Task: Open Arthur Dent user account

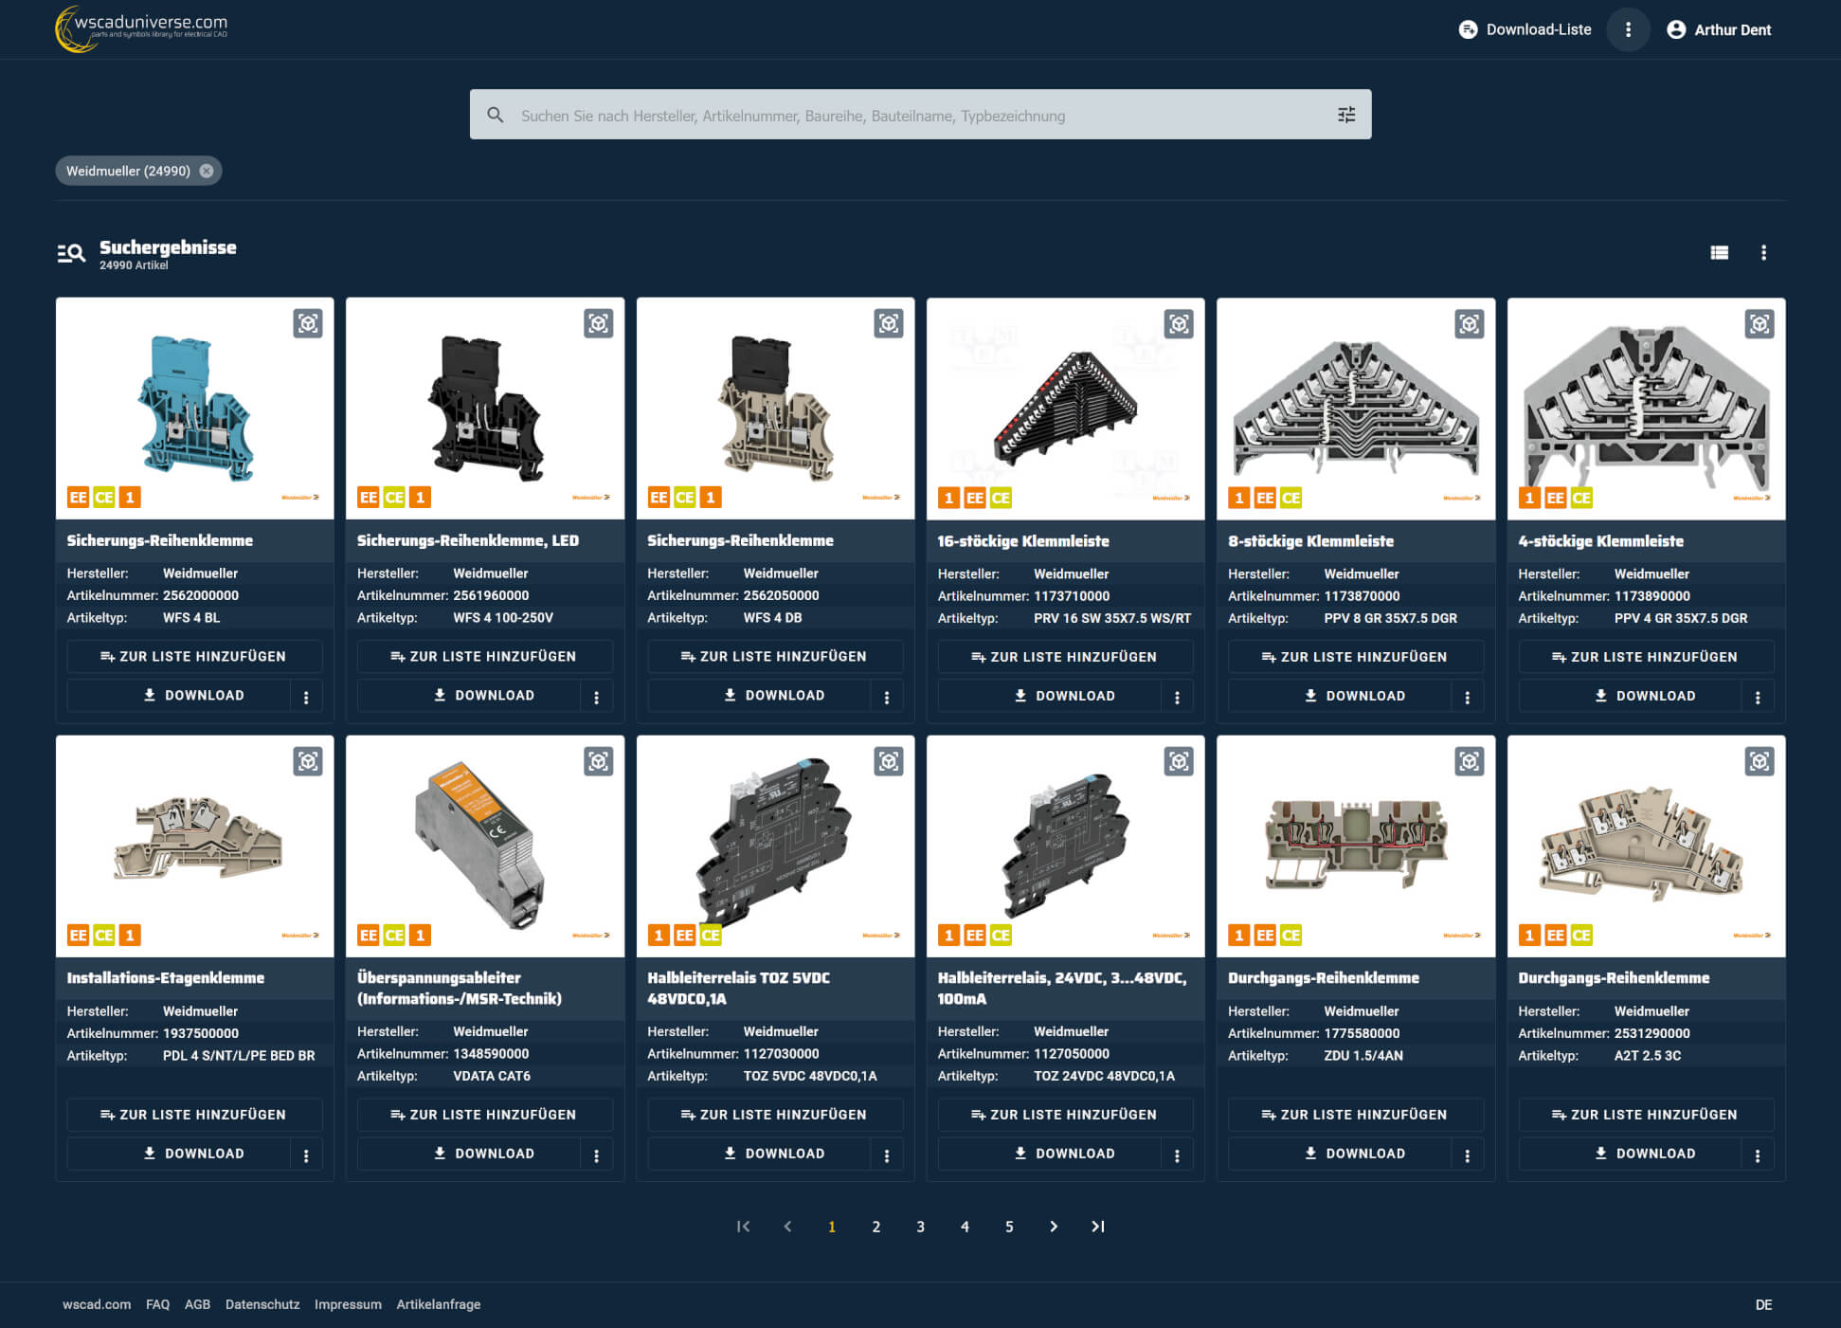Action: click(1719, 29)
